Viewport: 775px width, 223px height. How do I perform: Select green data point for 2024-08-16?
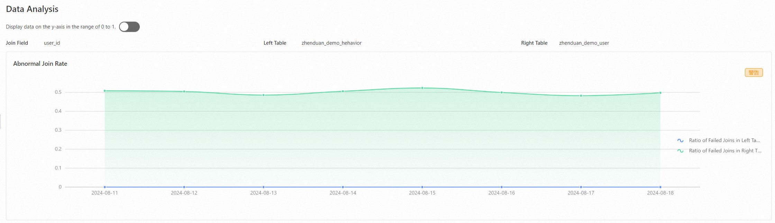tap(502, 92)
